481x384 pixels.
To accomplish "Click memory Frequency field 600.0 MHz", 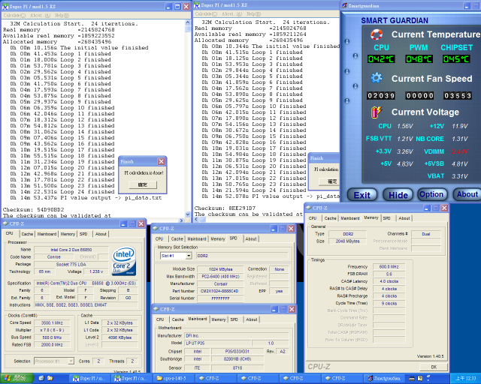I will pos(389,267).
